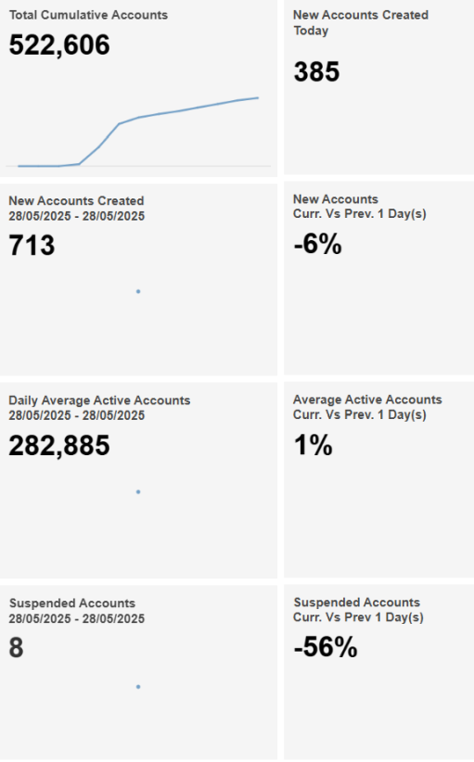Click the suspended accounts value 8
The image size is (474, 762).
coord(16,647)
